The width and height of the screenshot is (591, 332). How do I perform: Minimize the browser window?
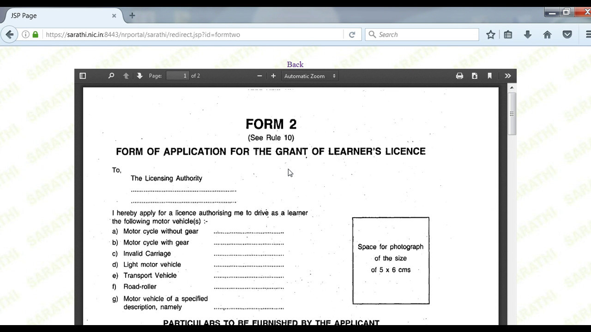point(552,12)
